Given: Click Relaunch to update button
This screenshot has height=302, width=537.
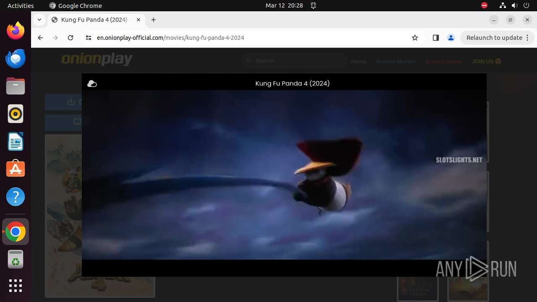Looking at the screenshot, I should [494, 38].
